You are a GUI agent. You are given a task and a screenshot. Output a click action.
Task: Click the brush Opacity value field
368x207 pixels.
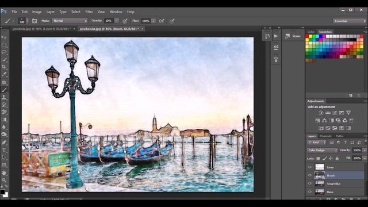(x=109, y=21)
